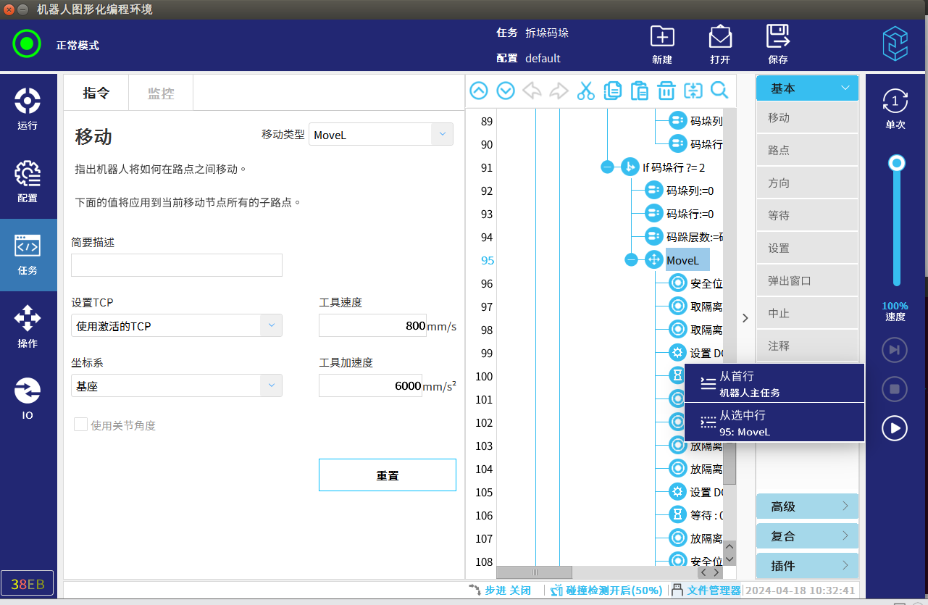The width and height of the screenshot is (928, 605).
Task: Click the trash delete icon
Action: pos(666,91)
